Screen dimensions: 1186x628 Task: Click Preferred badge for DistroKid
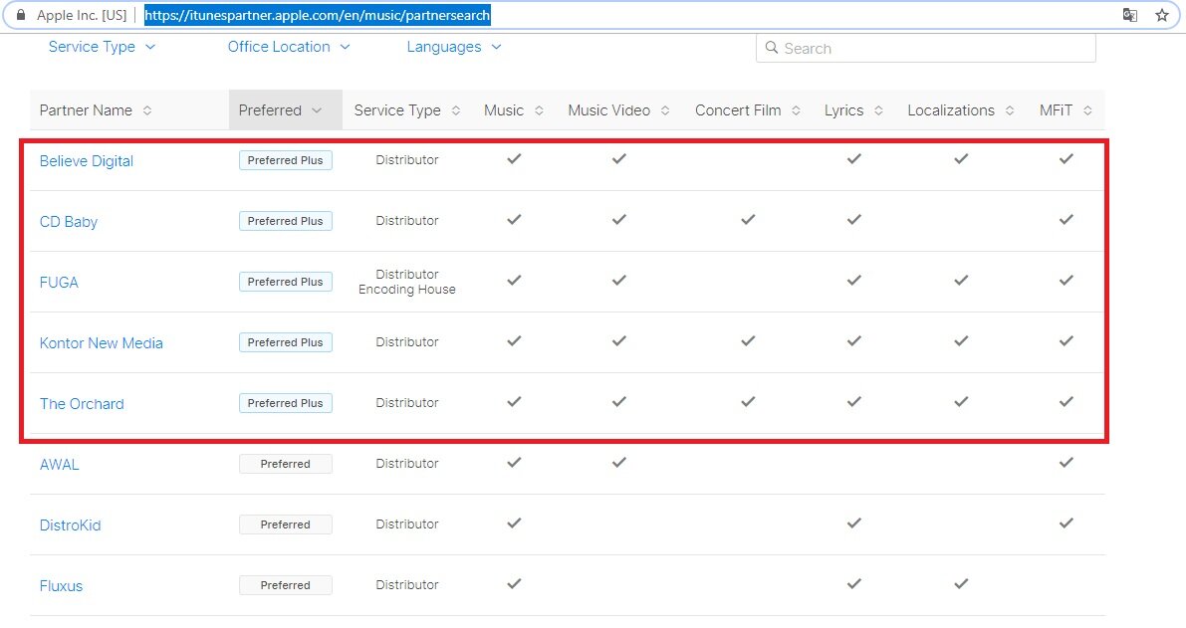[285, 524]
